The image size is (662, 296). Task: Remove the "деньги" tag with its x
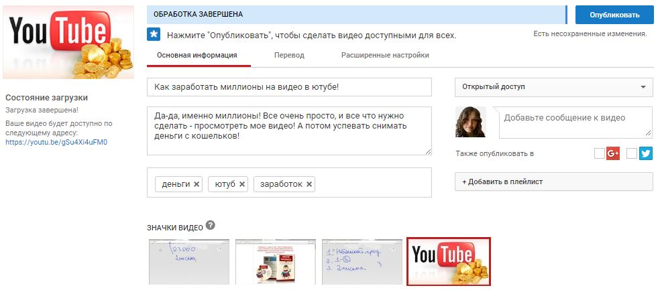(x=197, y=184)
